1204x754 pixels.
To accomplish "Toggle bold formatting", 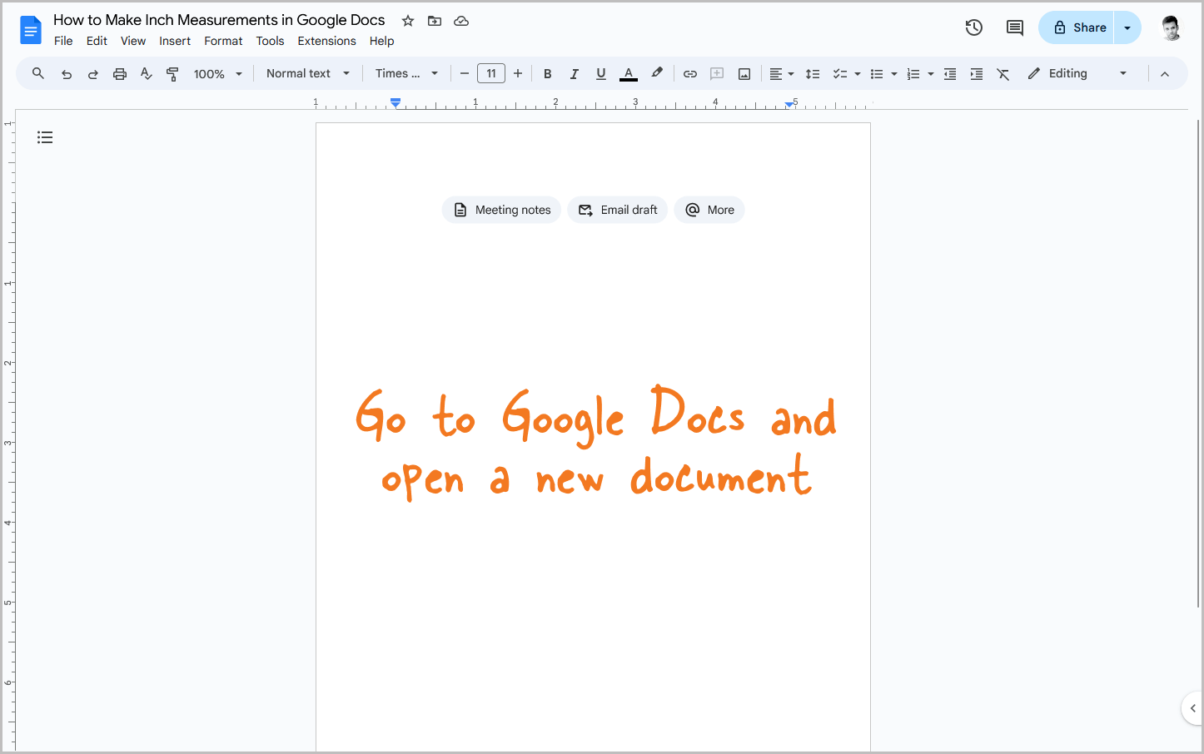I will 548,74.
